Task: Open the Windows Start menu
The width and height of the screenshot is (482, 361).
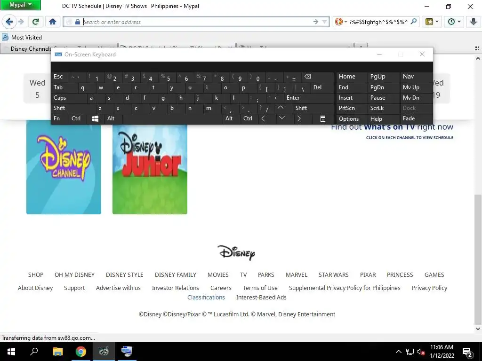Action: [x=11, y=352]
